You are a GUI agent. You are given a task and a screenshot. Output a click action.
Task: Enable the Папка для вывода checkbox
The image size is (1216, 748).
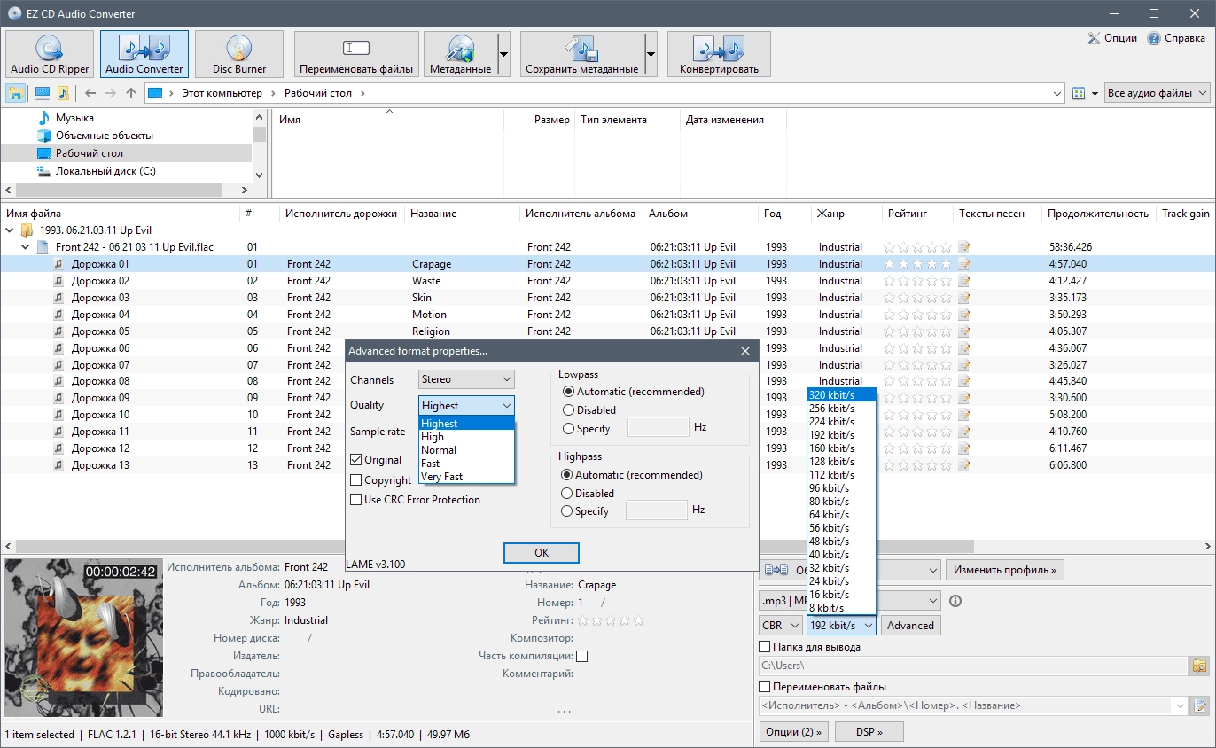tap(765, 647)
